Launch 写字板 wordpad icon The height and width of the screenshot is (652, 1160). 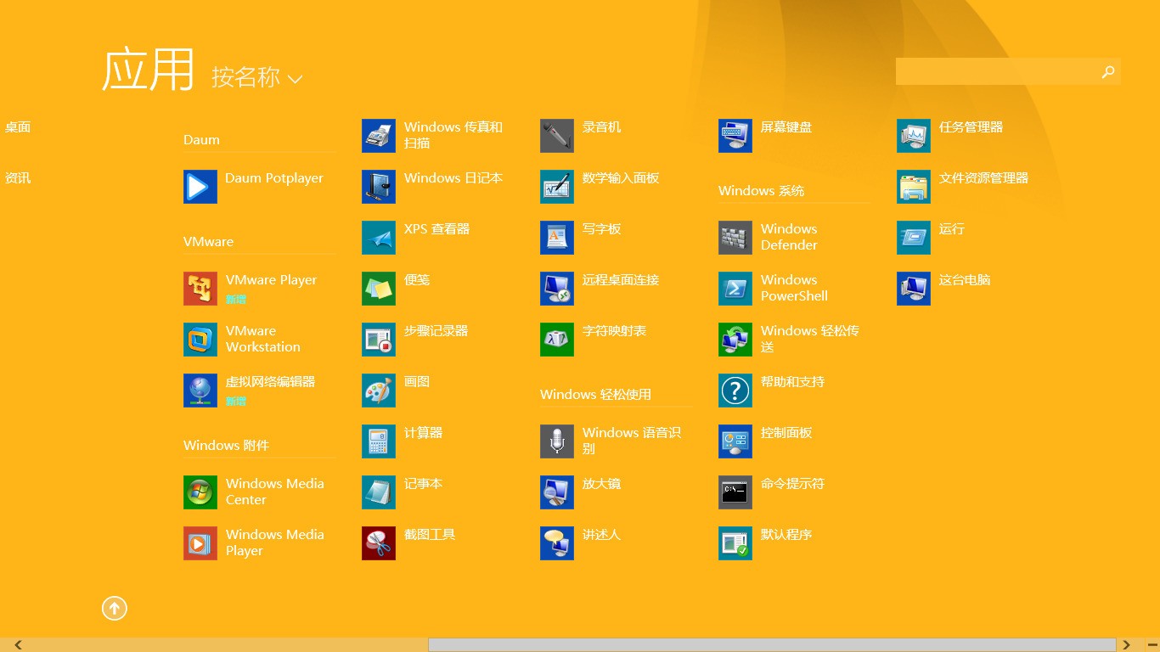(x=557, y=238)
